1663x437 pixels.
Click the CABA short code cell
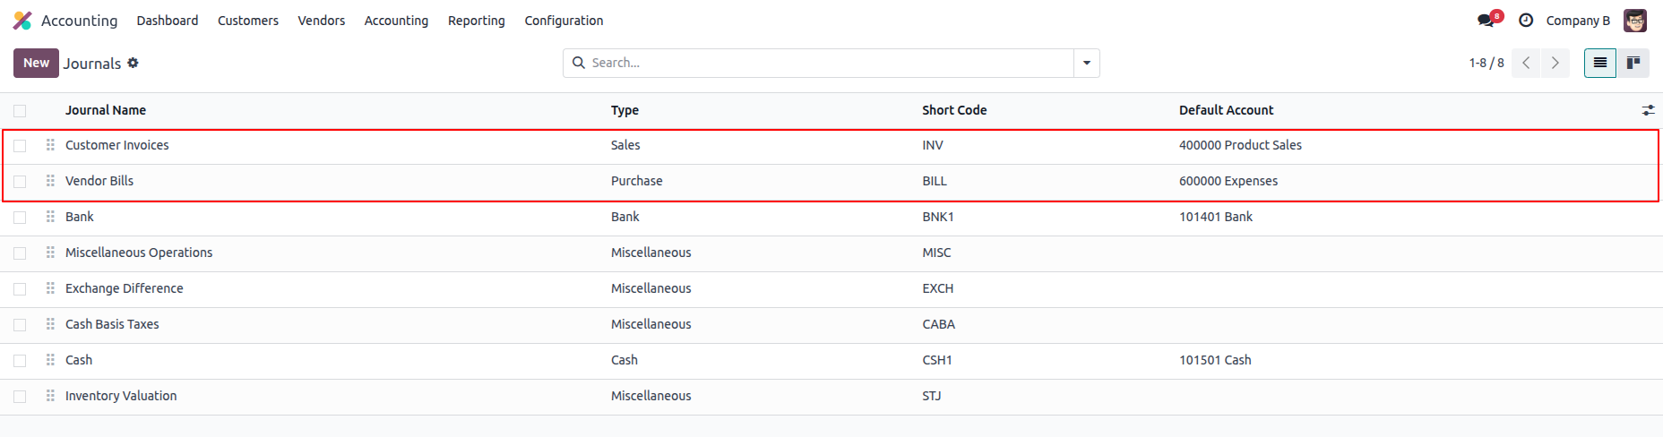(938, 324)
